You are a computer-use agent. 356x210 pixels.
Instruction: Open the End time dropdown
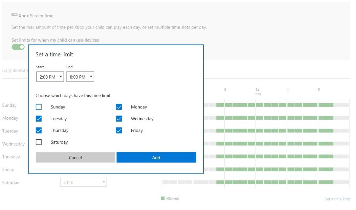(x=80, y=77)
